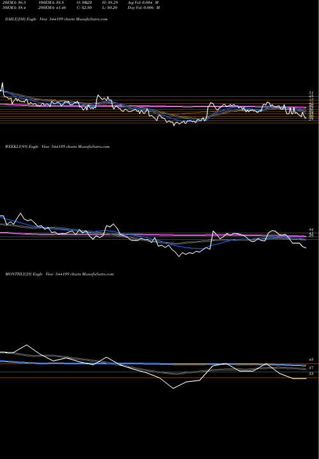Click the high price labeled H:
The image size is (319, 459).
click(110, 3)
